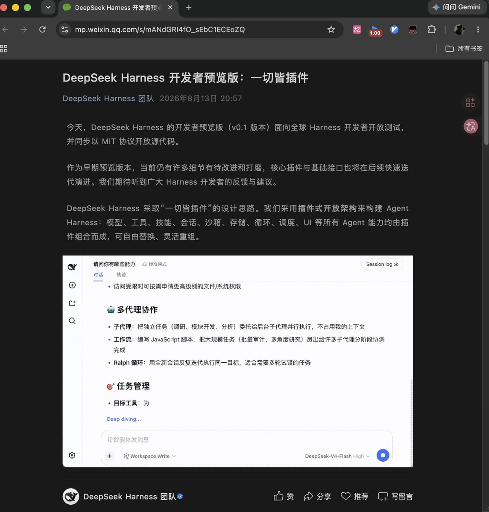Image resolution: width=489 pixels, height=512 pixels.
Task: Click the attachment plus button in the composer
Action: pos(109,456)
